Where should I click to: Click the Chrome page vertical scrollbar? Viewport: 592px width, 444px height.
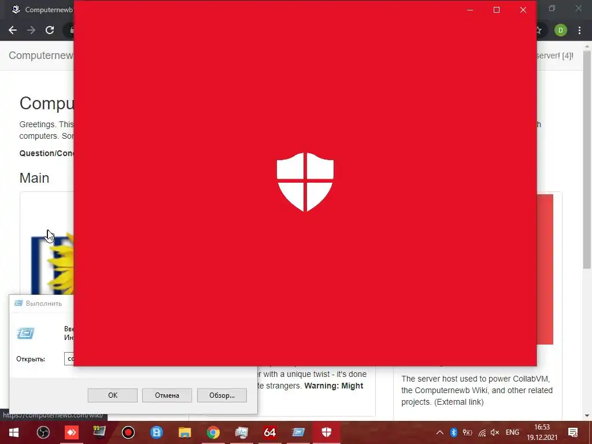pyautogui.click(x=587, y=160)
